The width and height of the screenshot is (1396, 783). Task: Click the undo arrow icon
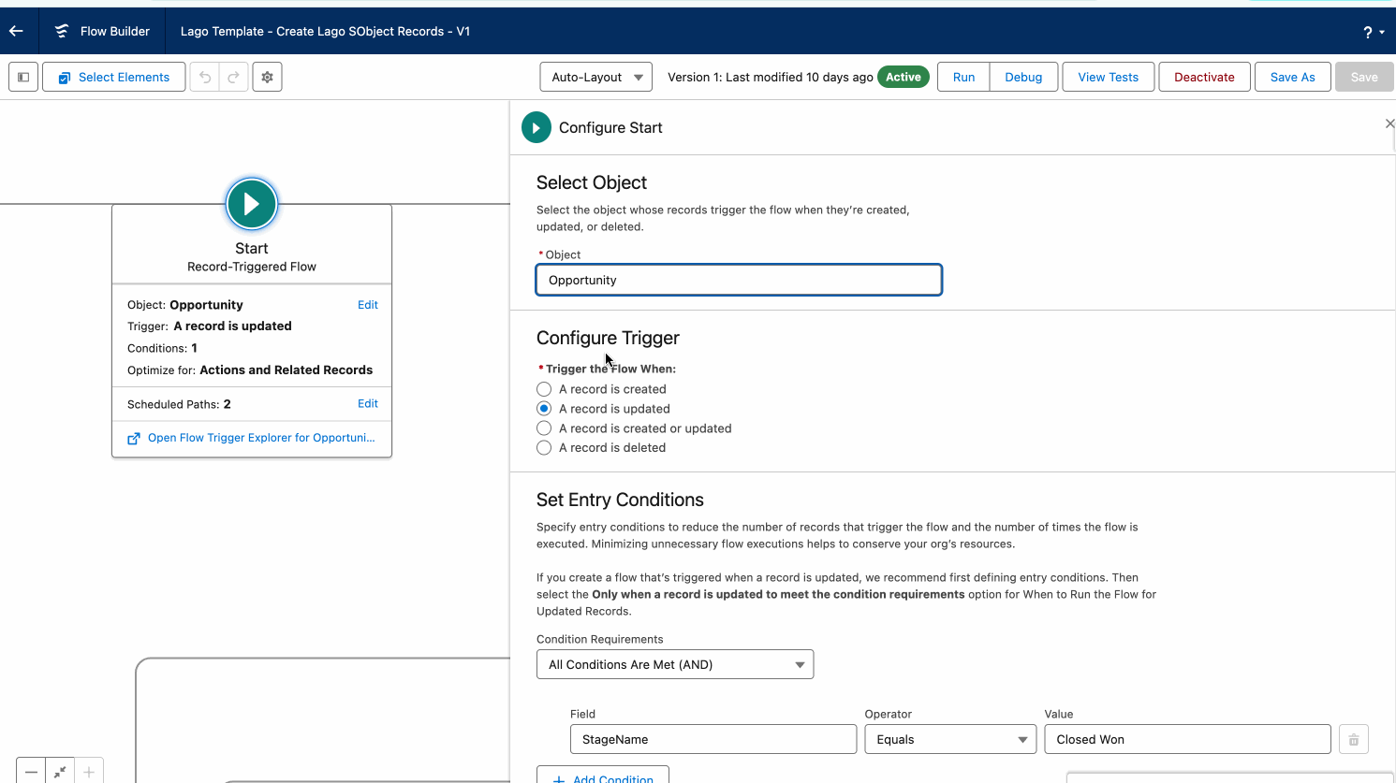[x=205, y=77]
